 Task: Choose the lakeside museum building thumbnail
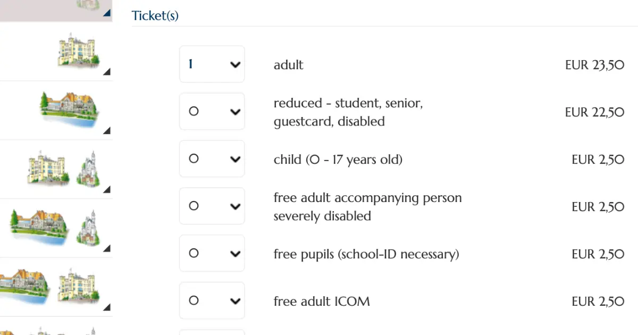[x=70, y=110]
